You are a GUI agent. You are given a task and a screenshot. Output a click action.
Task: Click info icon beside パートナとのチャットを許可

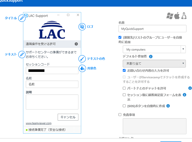point(190,88)
